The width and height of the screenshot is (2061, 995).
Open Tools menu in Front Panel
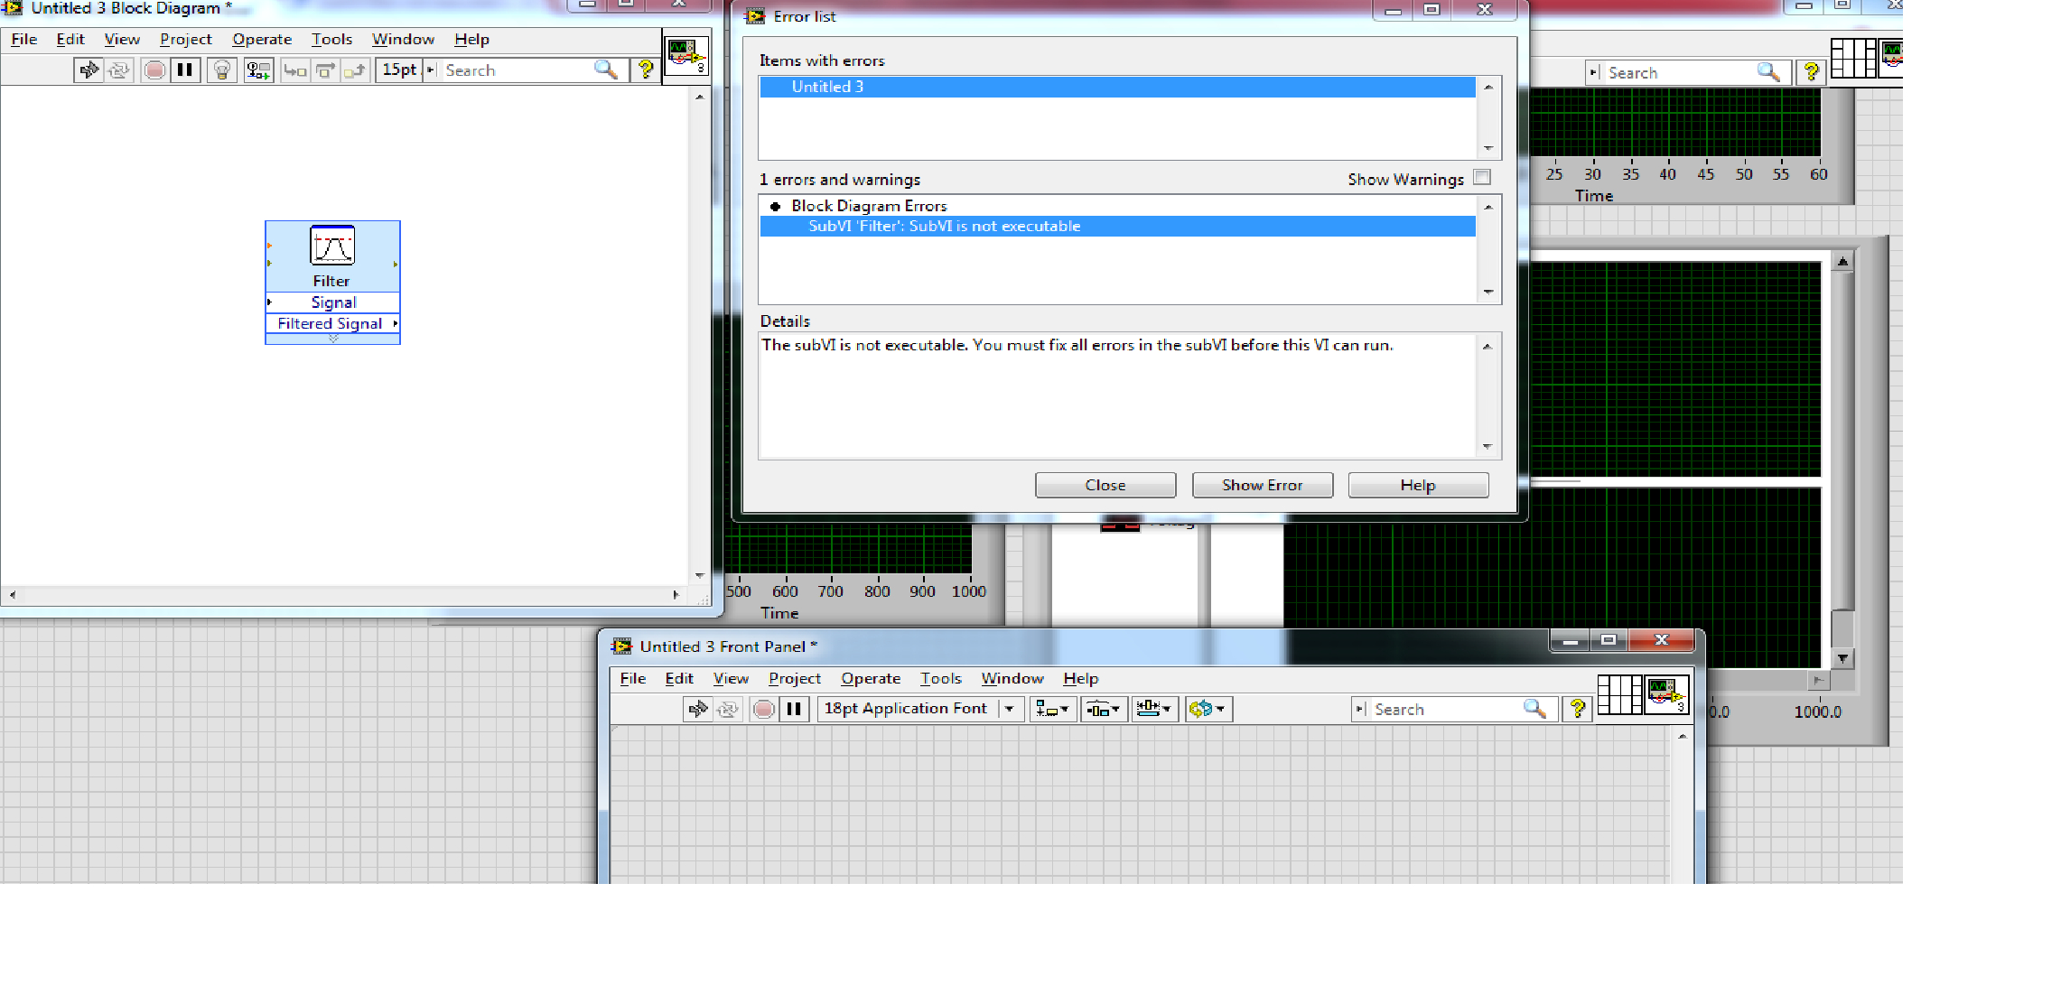point(940,678)
